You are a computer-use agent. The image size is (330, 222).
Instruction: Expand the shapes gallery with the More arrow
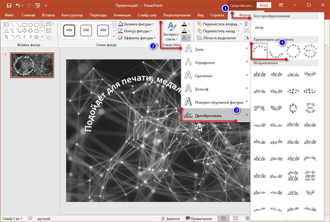click(42, 37)
